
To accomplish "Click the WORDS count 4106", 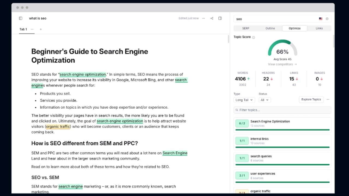I will click(x=240, y=79).
